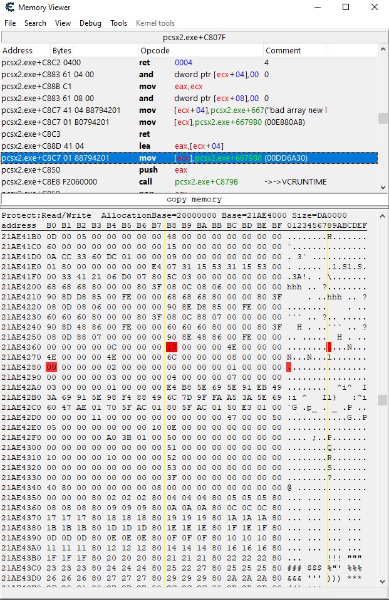The width and height of the screenshot is (389, 600).
Task: Click the hex view vertical scrollbar thumb
Action: [382, 400]
